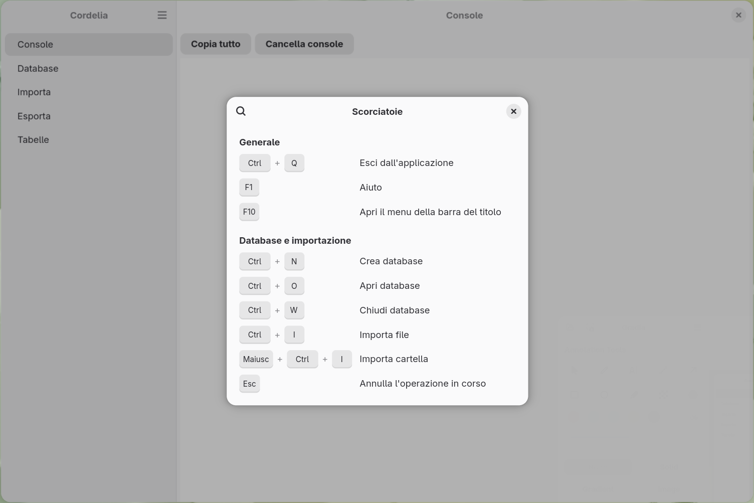Screen dimensions: 754x503
Task: Open the search in Scorciatoie dialog
Action: (x=241, y=111)
